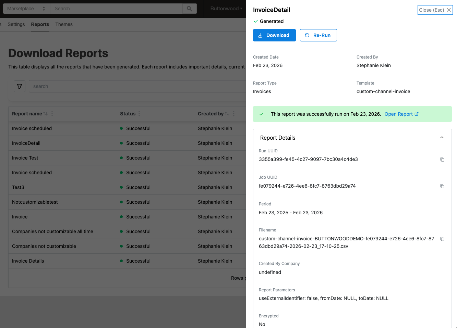Click the reports search input field

click(x=137, y=86)
